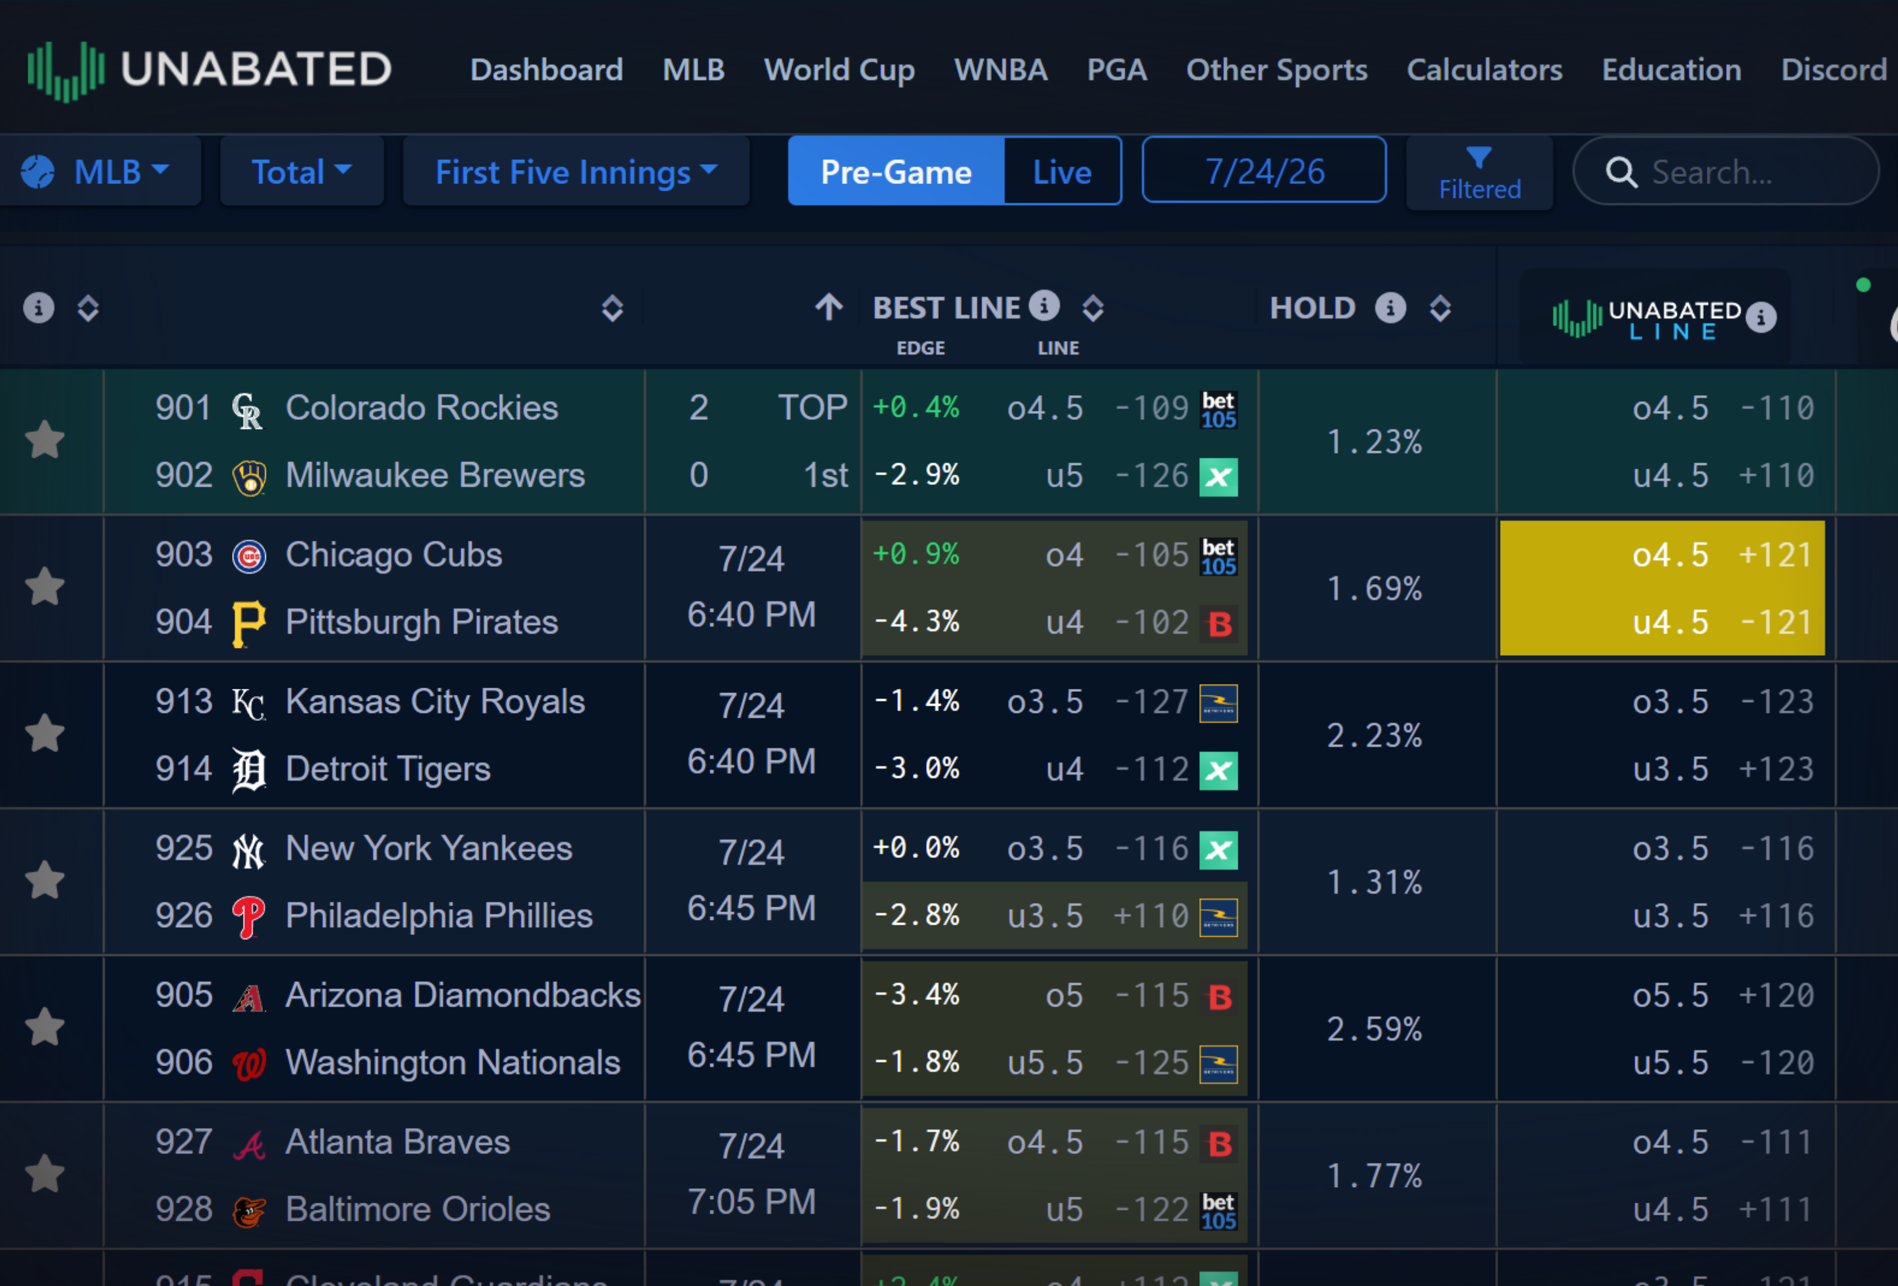Image resolution: width=1898 pixels, height=1286 pixels.
Task: Click the Baltimore Orioles logo
Action: tap(249, 1212)
